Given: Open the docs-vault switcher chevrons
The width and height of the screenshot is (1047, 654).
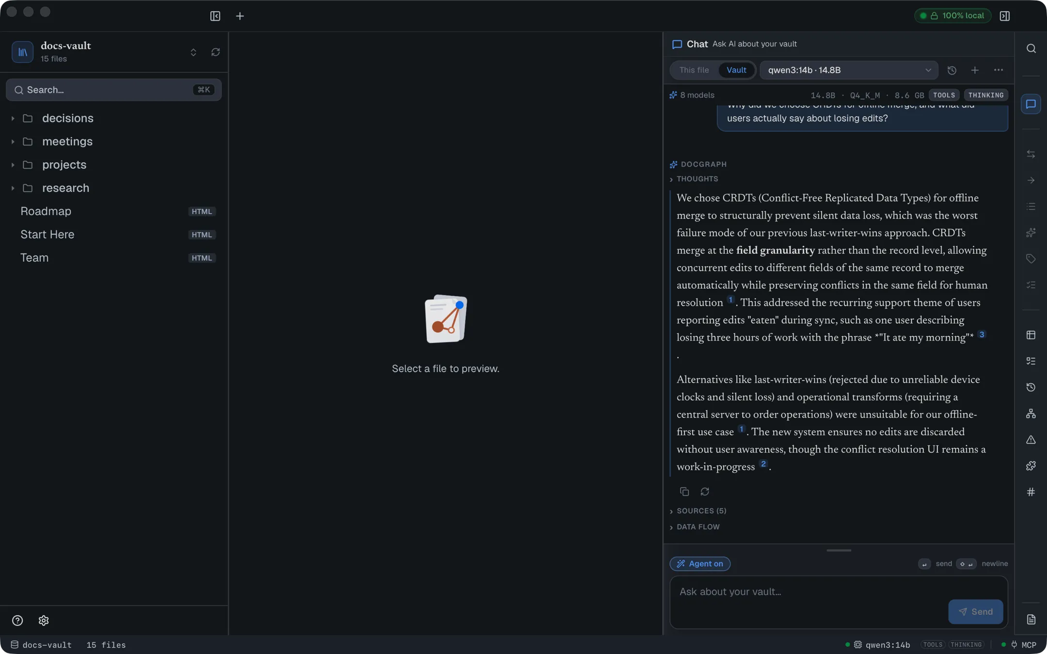Looking at the screenshot, I should click(193, 52).
